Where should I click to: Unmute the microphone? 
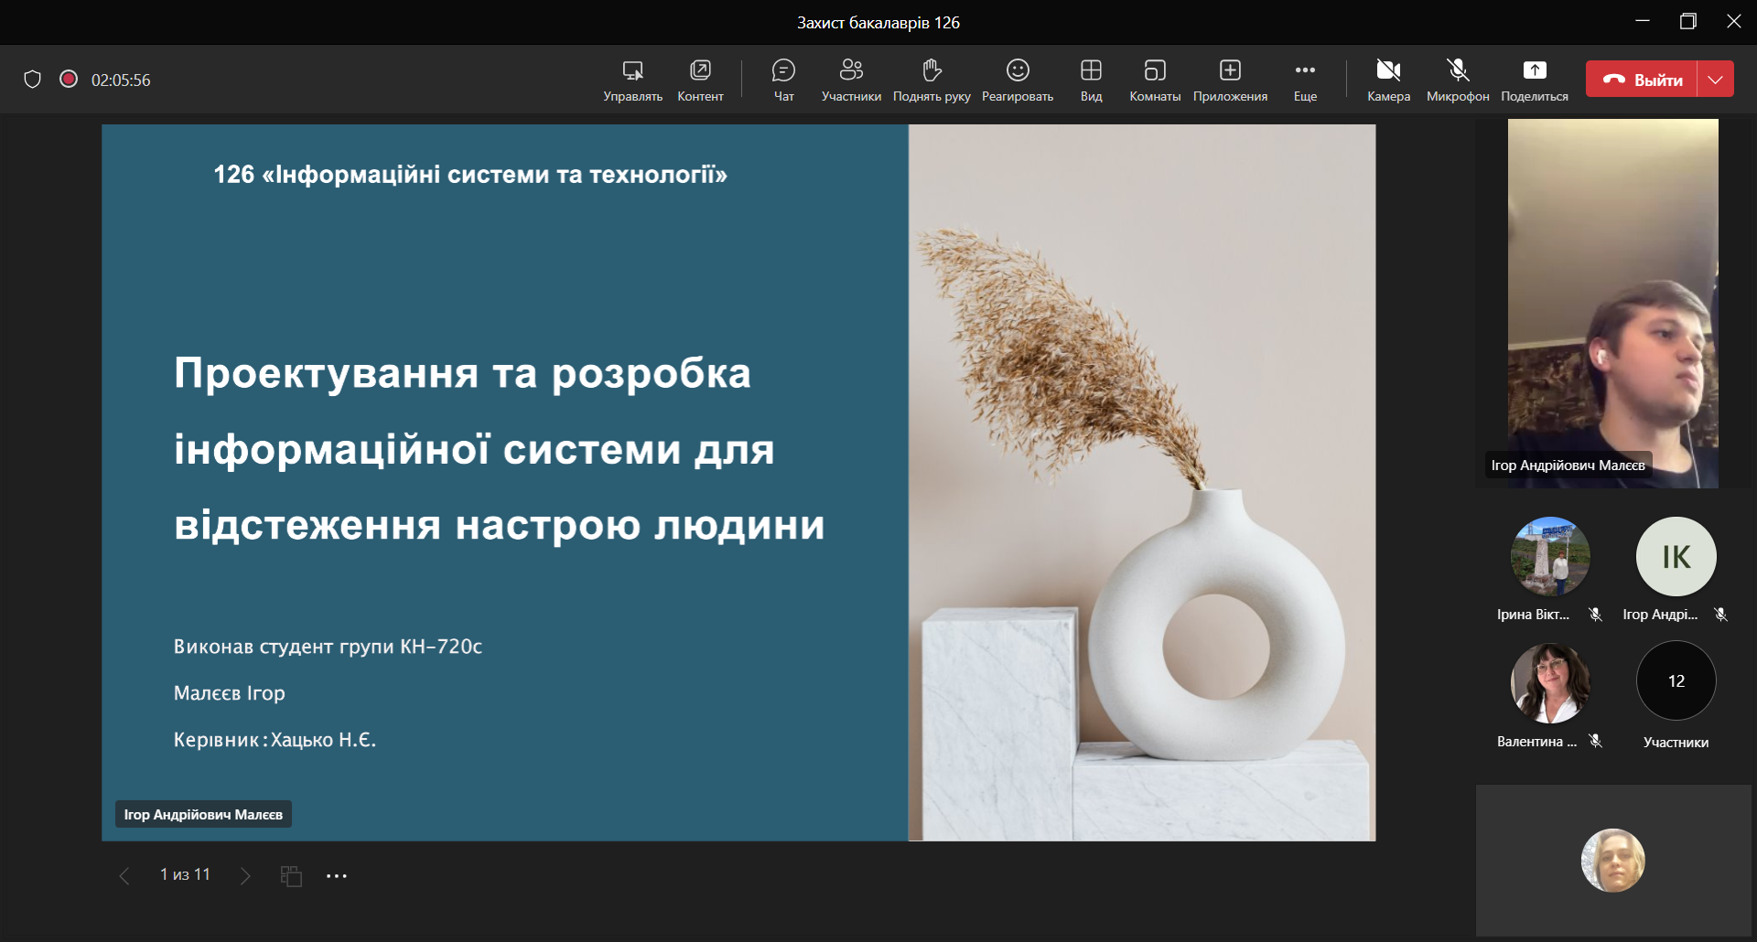[1457, 80]
